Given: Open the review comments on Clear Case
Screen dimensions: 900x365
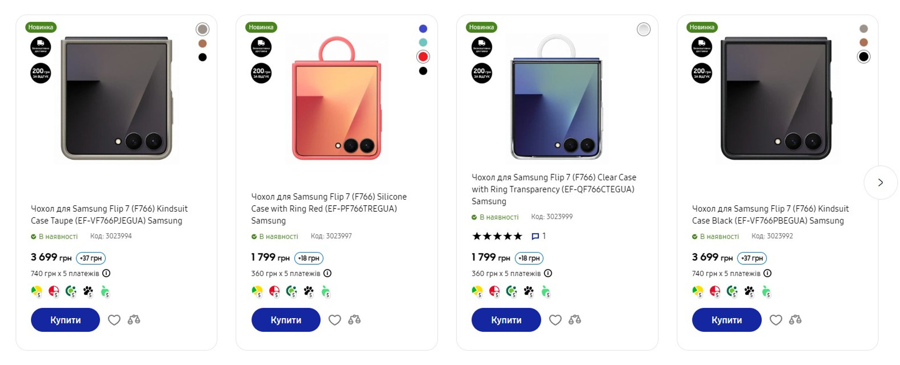Looking at the screenshot, I should pos(538,236).
